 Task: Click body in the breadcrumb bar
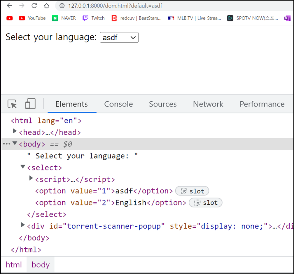coord(41,265)
